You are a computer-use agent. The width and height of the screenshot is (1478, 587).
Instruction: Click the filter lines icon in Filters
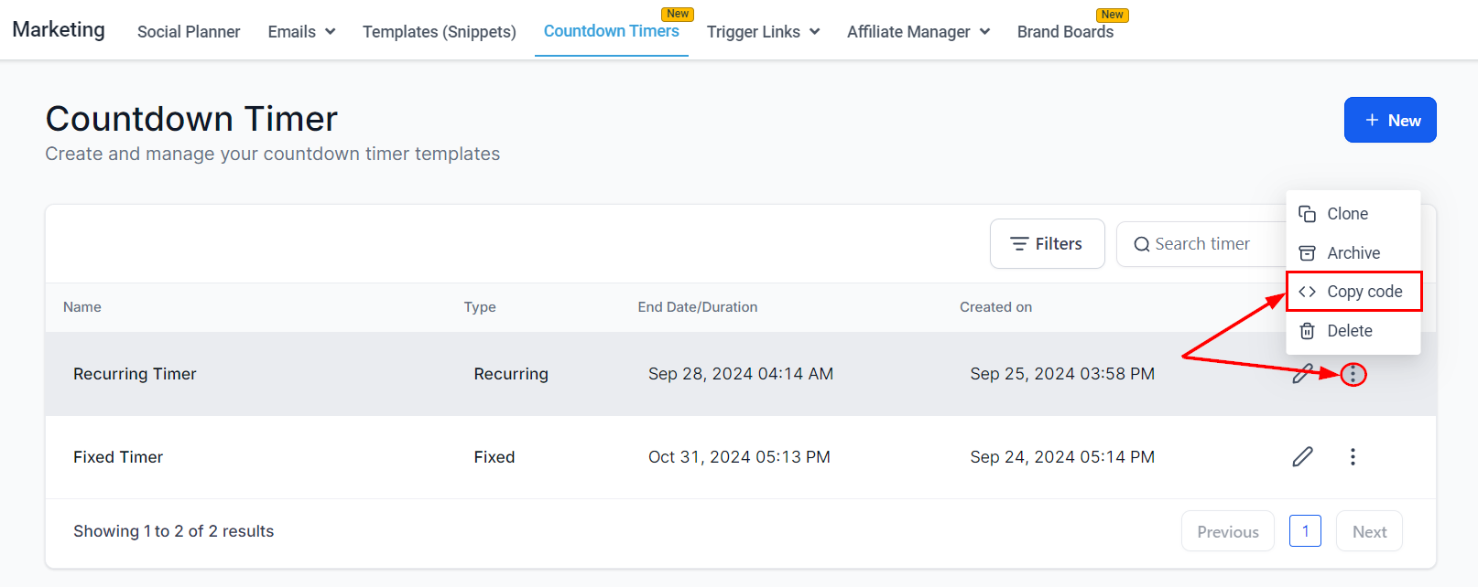1018,244
